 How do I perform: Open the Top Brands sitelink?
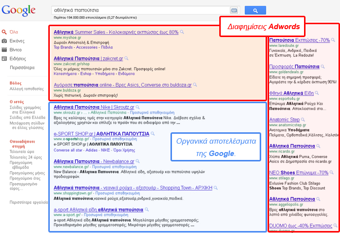(63, 47)
